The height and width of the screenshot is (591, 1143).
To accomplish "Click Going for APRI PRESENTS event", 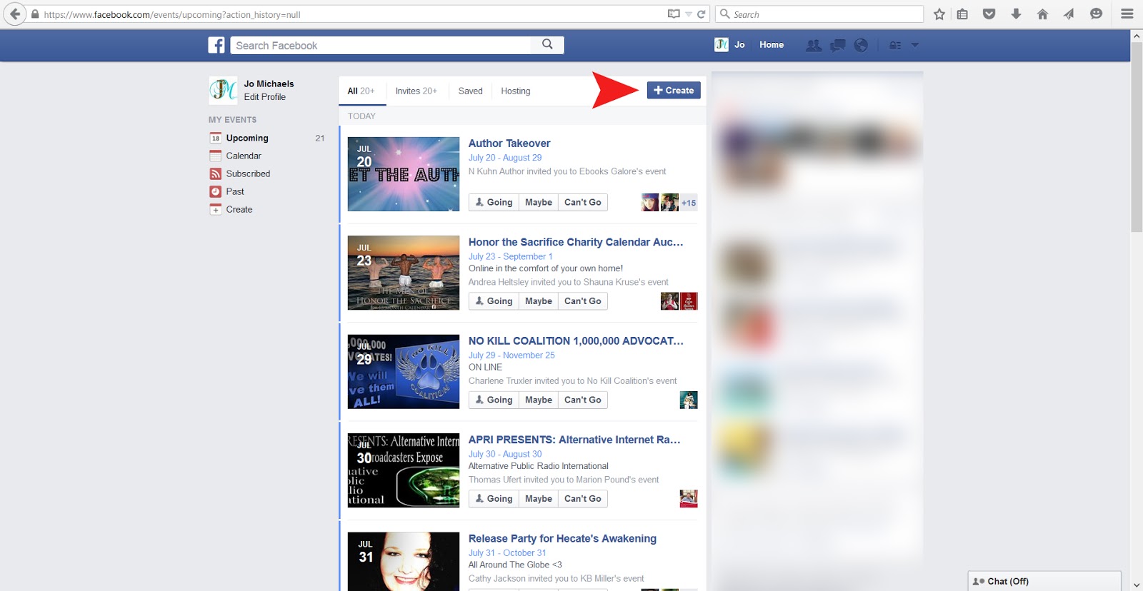I will click(494, 499).
